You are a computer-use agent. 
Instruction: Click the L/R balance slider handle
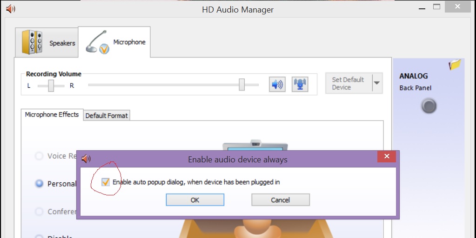51,86
